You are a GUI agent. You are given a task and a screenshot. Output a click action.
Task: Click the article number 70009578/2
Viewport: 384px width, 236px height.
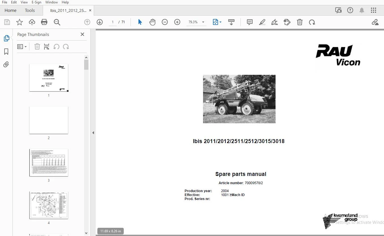[x=254, y=183]
